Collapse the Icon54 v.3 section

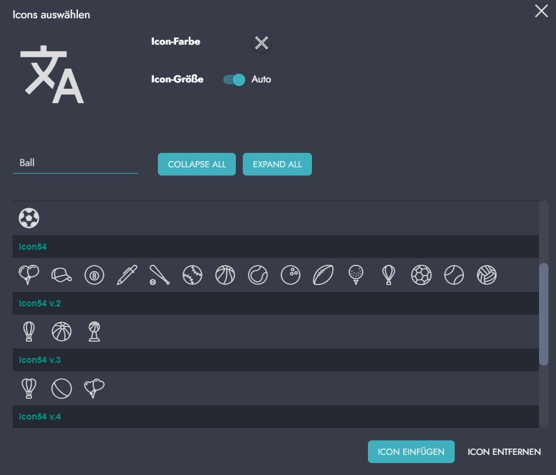tap(275, 360)
